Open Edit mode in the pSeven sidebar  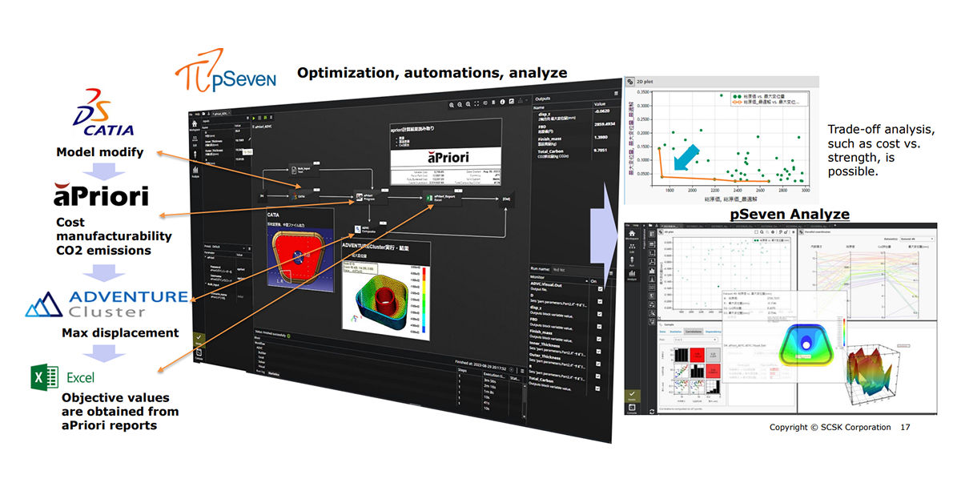[x=194, y=142]
